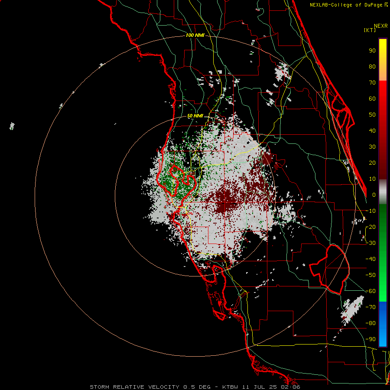Click the -40 value on the velocity scale

370,259
